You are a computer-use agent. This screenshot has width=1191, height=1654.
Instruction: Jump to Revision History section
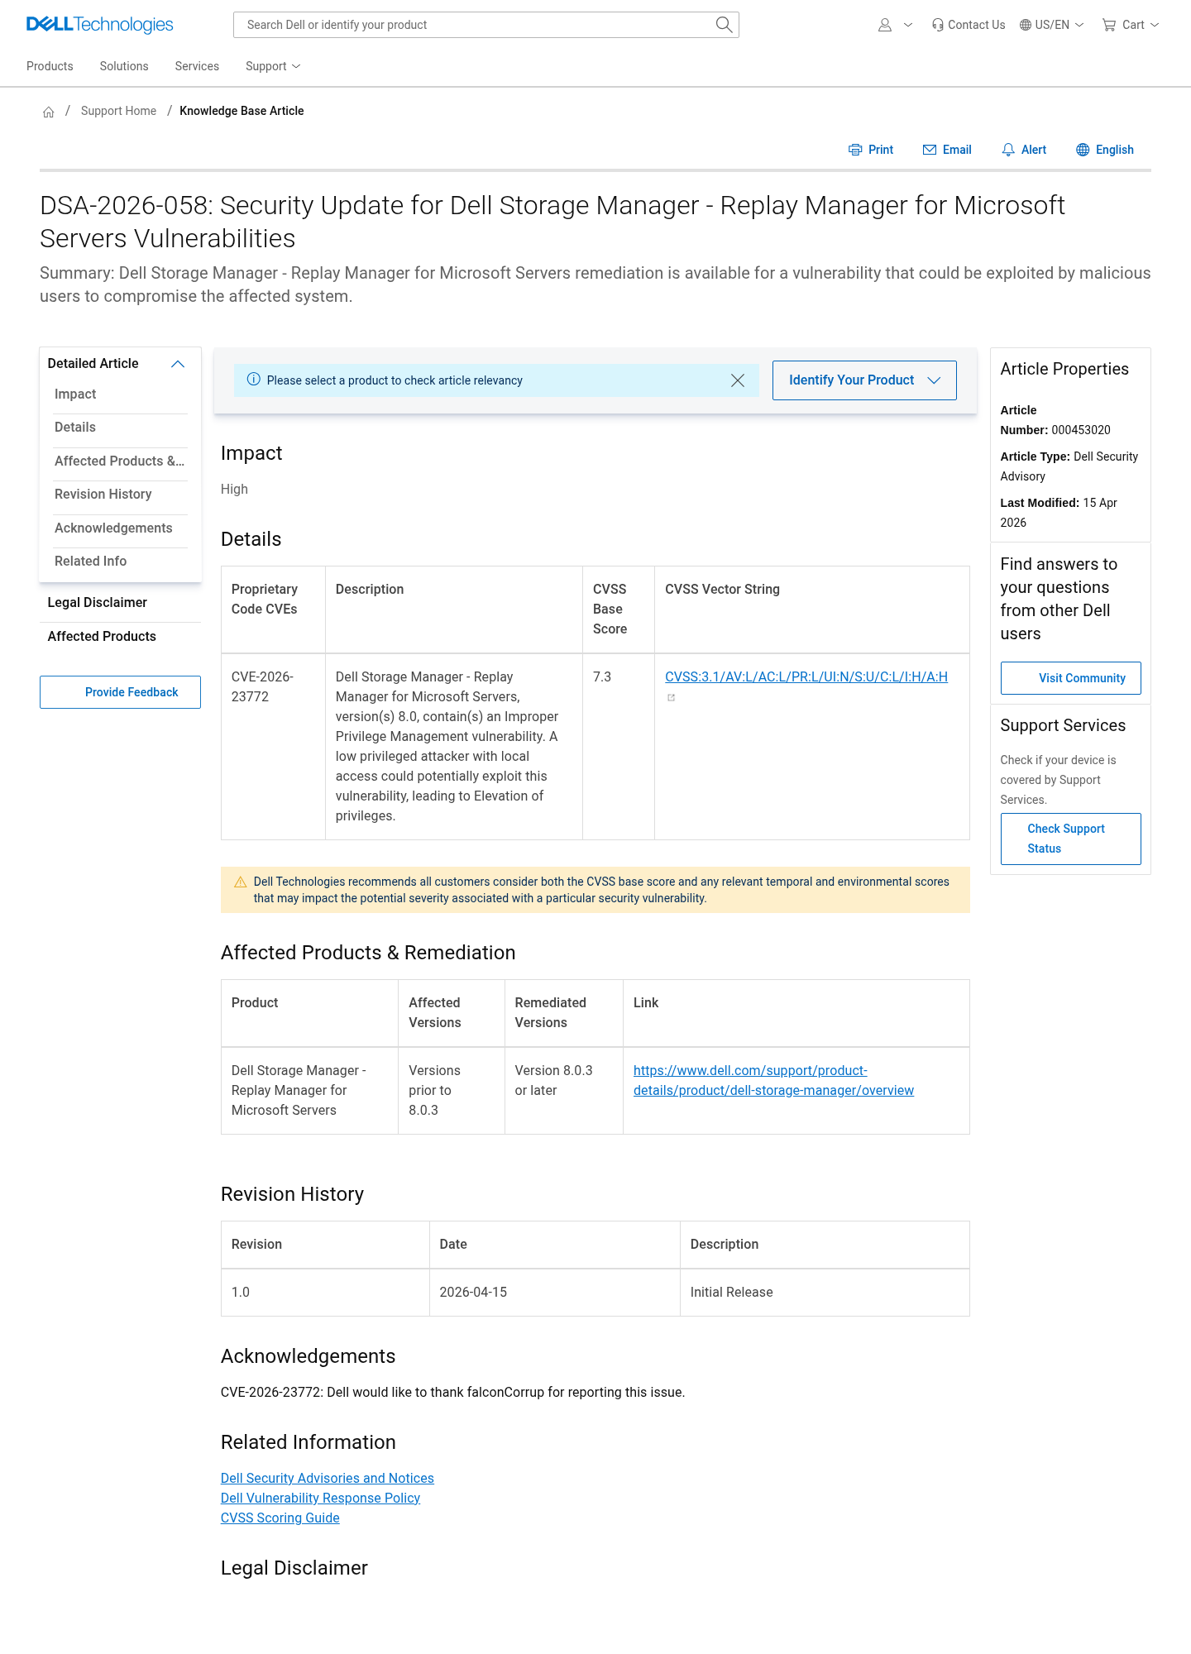tap(103, 495)
